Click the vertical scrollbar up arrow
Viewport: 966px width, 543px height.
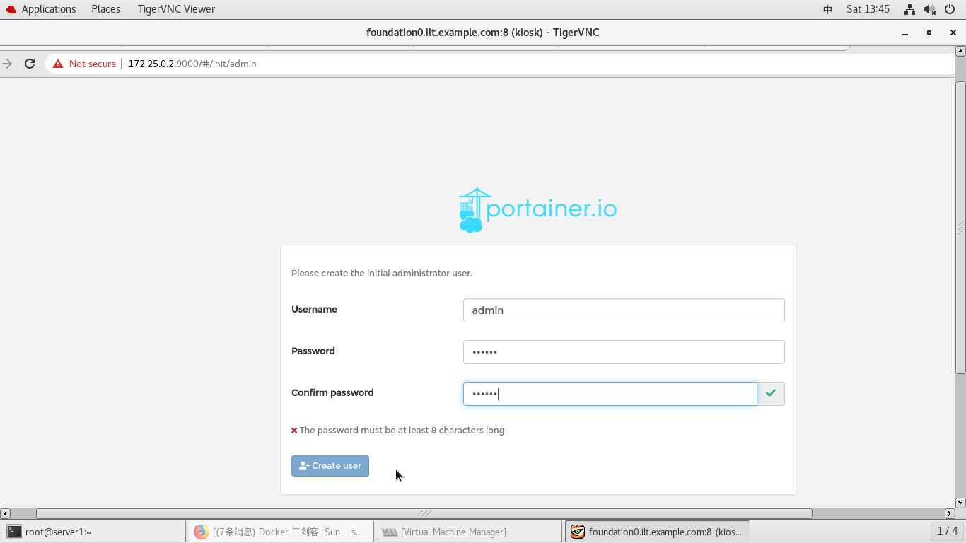click(960, 51)
